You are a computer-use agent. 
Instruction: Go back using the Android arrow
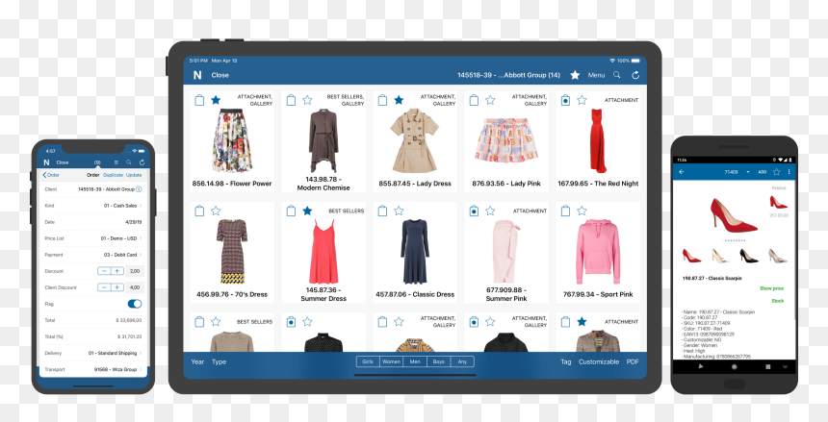tap(682, 172)
